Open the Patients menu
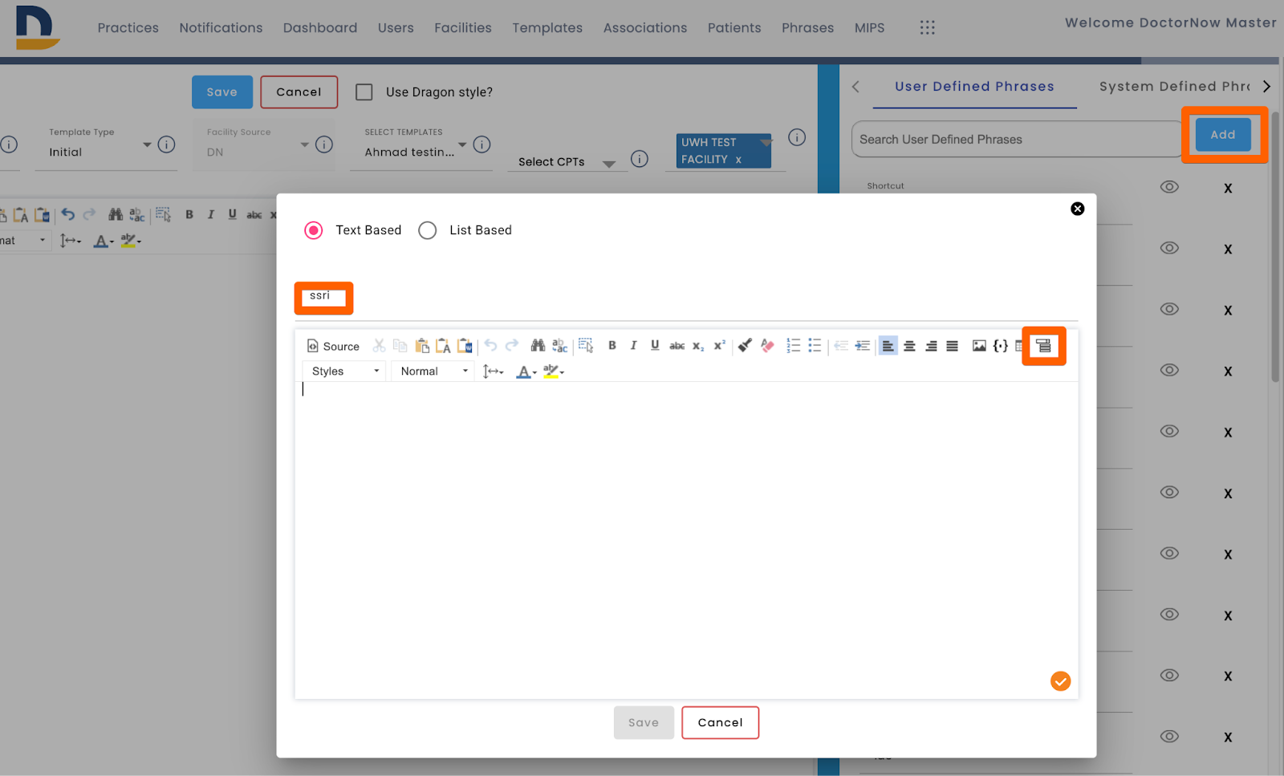The height and width of the screenshot is (776, 1284). click(734, 28)
